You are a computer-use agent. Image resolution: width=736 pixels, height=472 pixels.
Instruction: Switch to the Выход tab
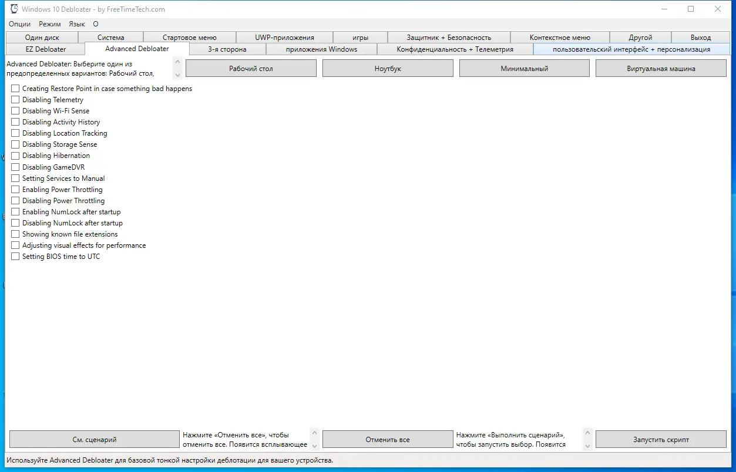pyautogui.click(x=701, y=37)
